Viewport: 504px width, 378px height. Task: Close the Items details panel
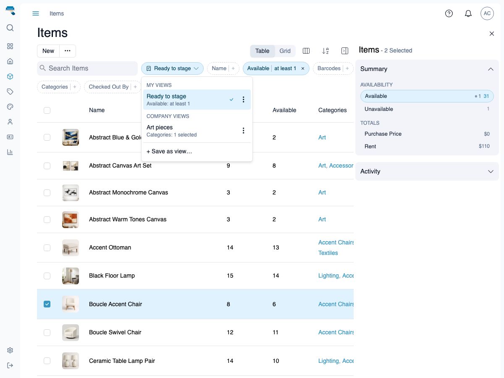click(492, 34)
